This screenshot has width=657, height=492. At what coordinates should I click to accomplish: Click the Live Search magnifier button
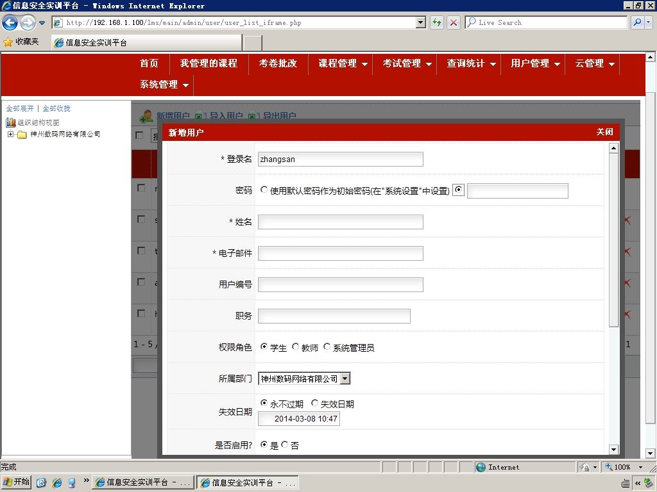pyautogui.click(x=637, y=22)
